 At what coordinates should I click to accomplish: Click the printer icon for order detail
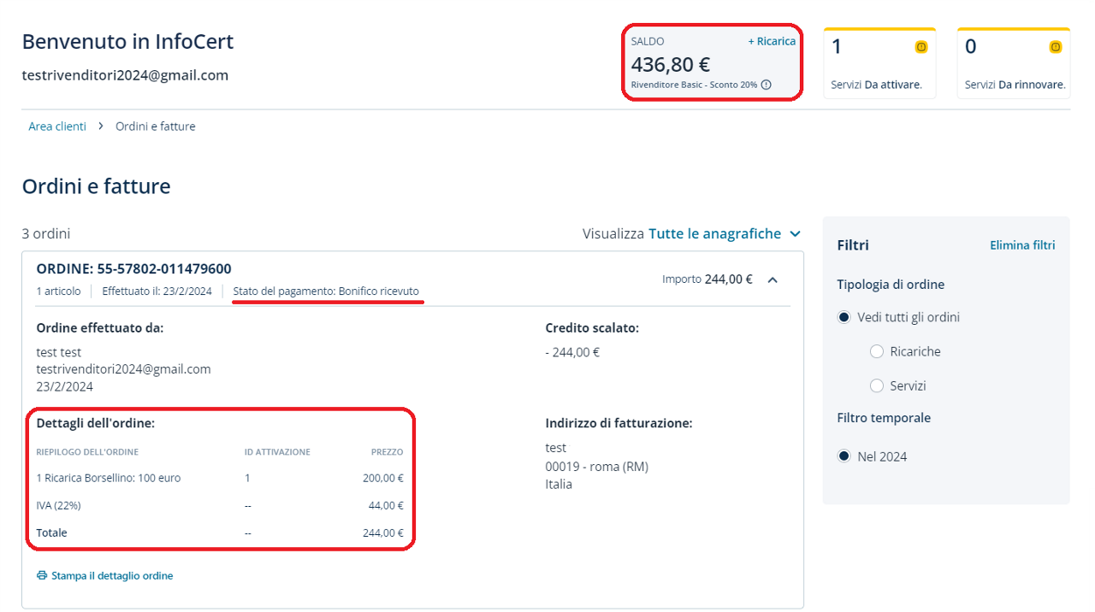42,576
